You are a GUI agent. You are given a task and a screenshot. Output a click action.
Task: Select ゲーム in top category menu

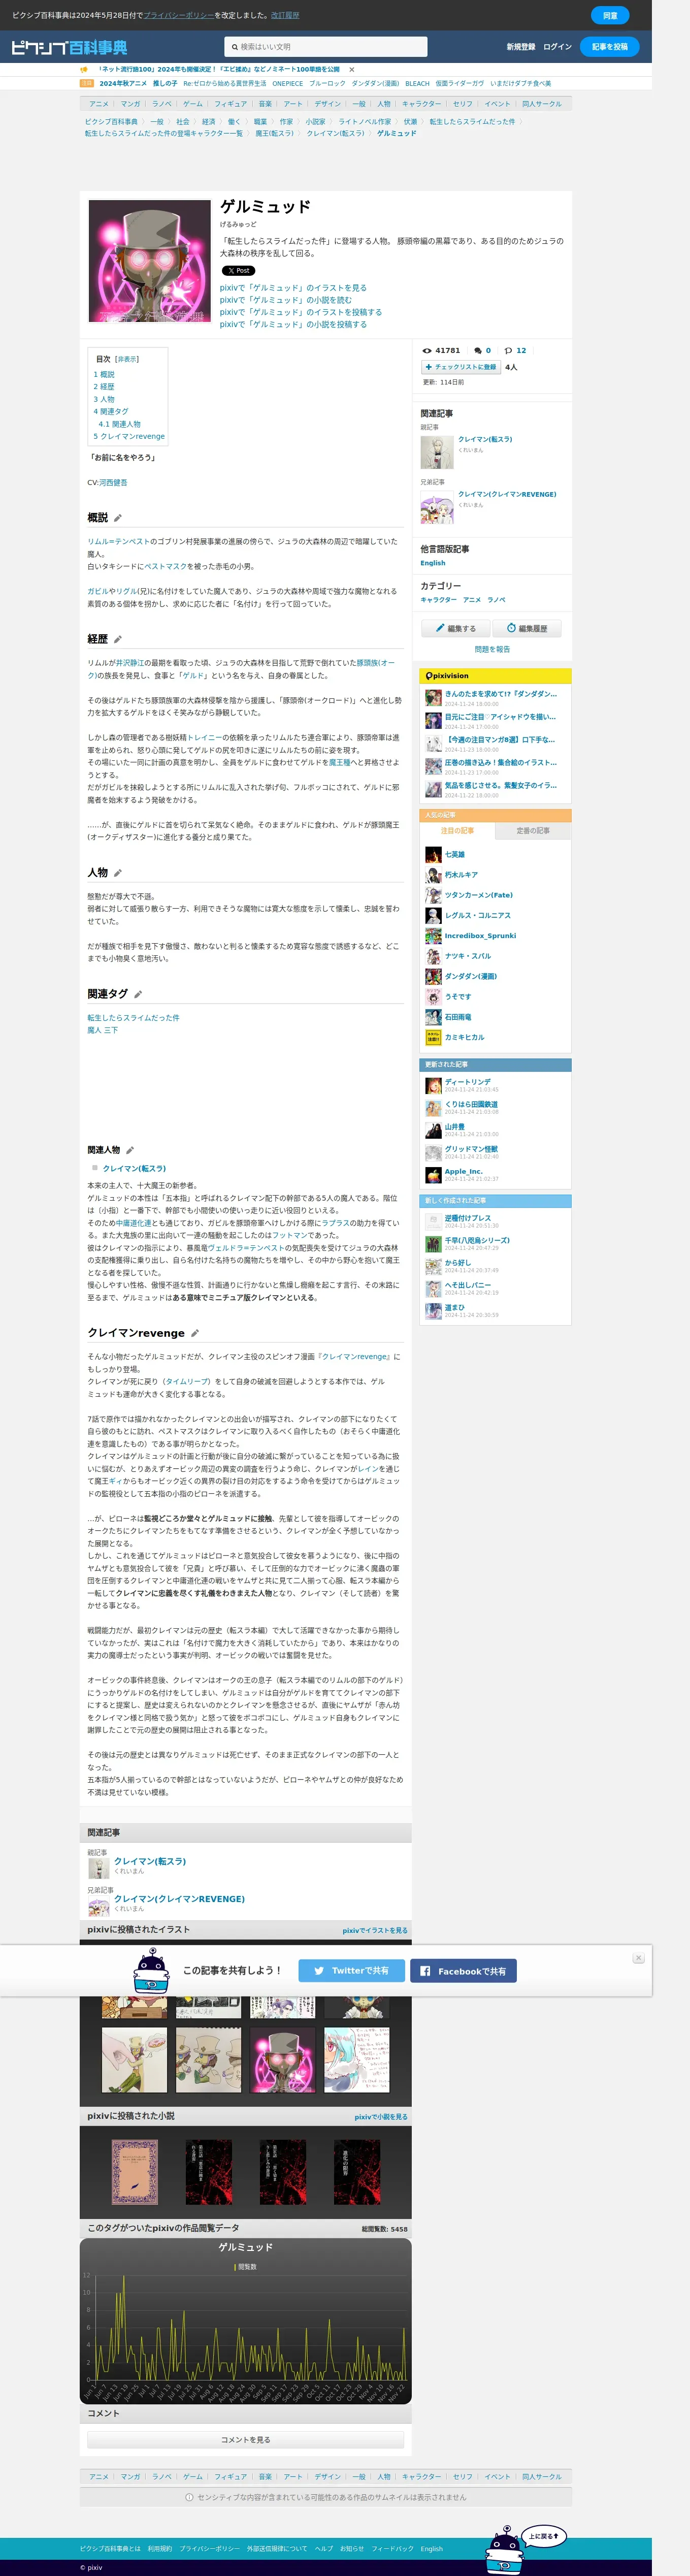tap(192, 104)
